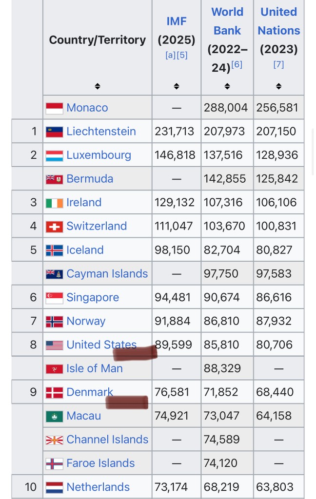The image size is (316, 499).
Task: Sort by IMF (2025) column arrows
Action: click(177, 86)
